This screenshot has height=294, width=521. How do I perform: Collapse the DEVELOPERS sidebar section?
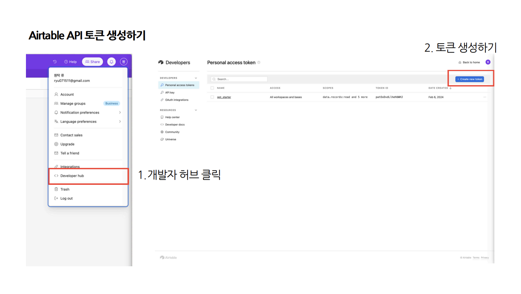click(196, 78)
